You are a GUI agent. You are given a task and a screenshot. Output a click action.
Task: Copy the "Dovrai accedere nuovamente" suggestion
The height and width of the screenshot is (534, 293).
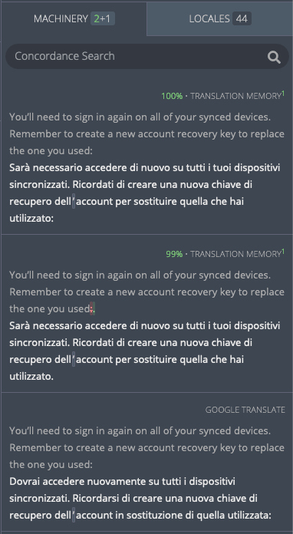coord(140,498)
